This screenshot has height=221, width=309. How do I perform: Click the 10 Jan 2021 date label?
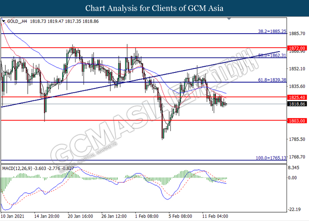(14, 217)
